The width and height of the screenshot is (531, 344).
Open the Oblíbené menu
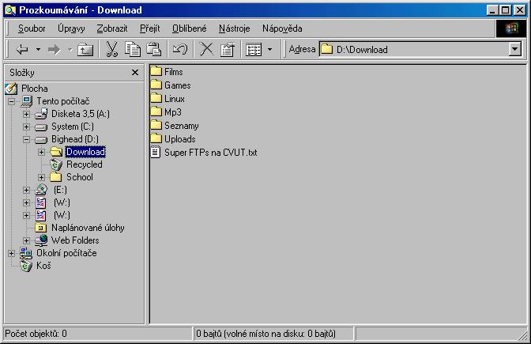tap(190, 28)
